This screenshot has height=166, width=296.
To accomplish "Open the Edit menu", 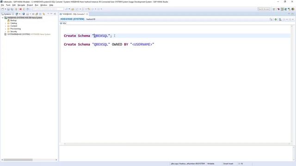I will [14, 5].
